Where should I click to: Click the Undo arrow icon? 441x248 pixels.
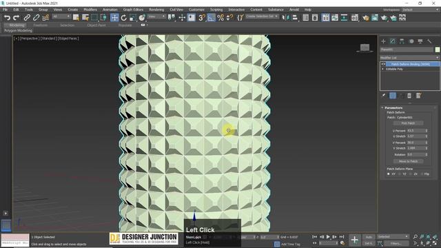(7, 18)
